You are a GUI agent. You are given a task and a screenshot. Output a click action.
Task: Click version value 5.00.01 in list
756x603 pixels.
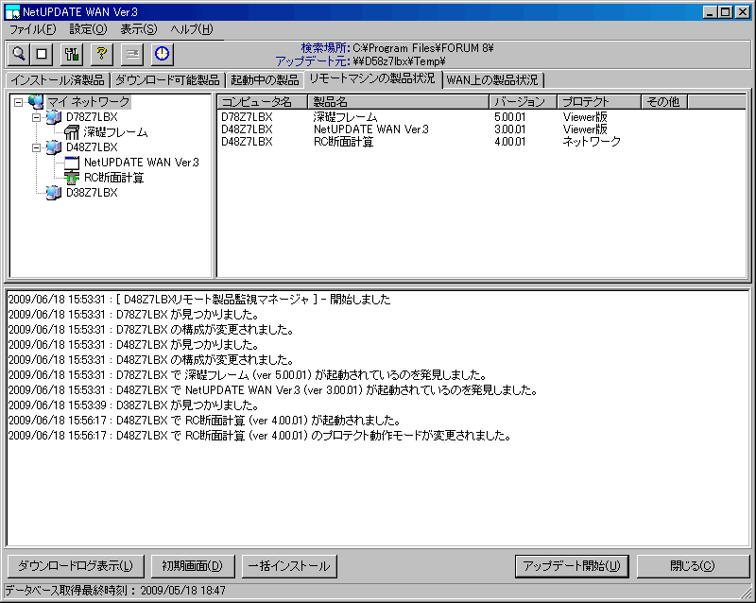(x=509, y=117)
